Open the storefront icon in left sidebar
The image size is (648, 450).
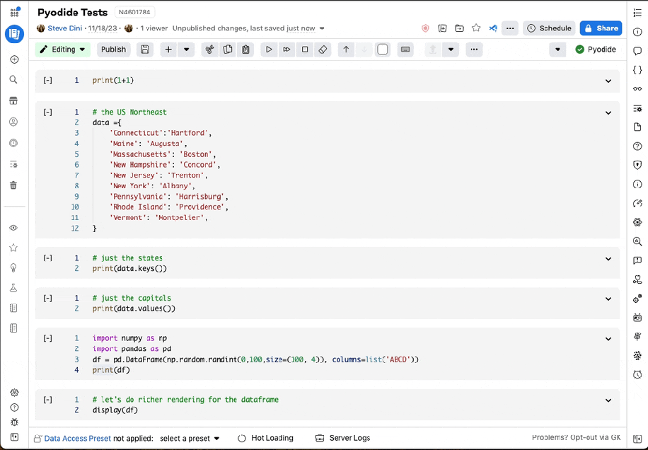[x=13, y=101]
